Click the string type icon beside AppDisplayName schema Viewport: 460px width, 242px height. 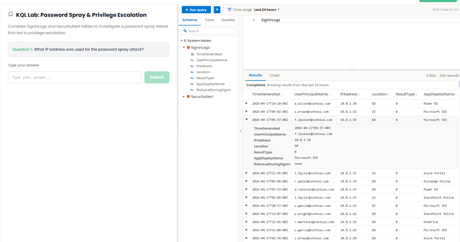192,84
